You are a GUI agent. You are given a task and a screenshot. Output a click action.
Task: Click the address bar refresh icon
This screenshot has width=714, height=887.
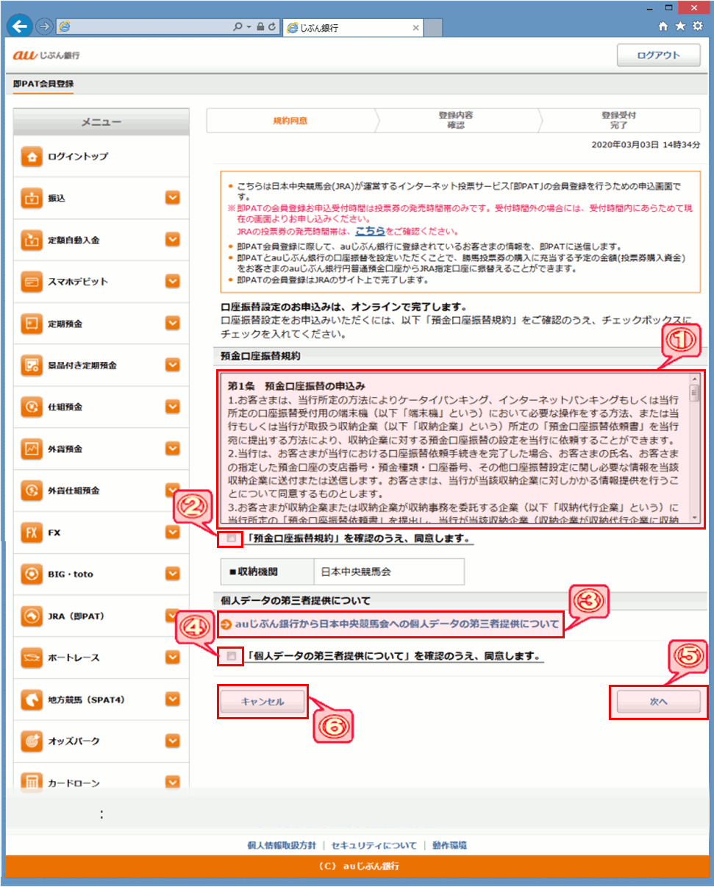(273, 26)
